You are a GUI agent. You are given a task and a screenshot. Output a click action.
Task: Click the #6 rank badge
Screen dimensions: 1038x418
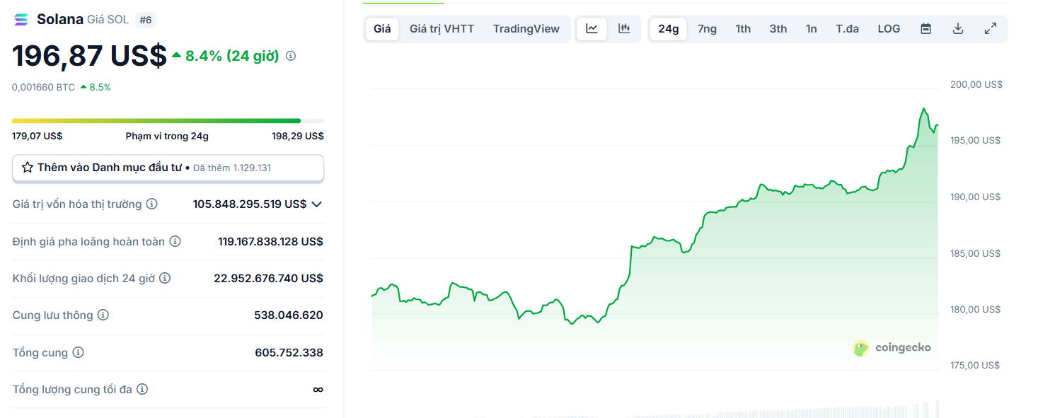tap(146, 20)
